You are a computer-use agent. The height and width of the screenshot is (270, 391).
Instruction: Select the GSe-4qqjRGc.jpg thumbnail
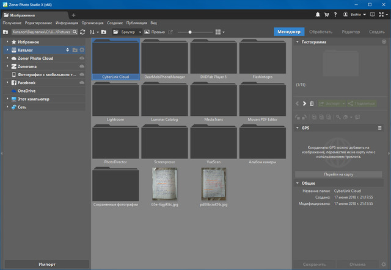165,183
